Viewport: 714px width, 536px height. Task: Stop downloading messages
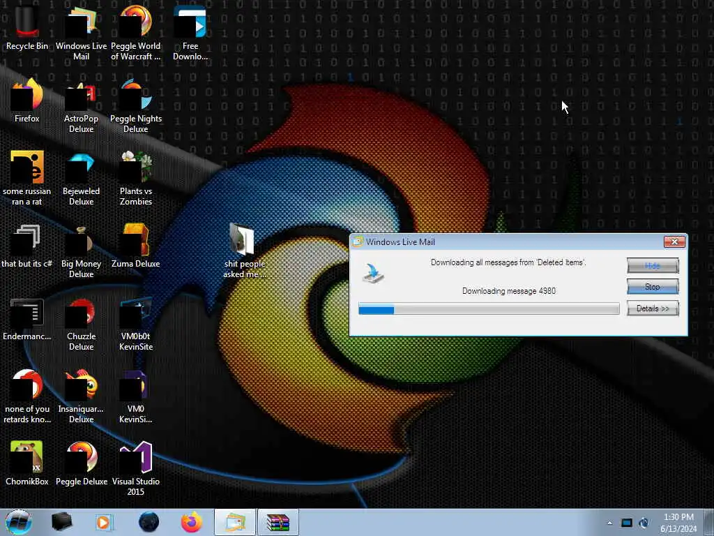pyautogui.click(x=653, y=287)
